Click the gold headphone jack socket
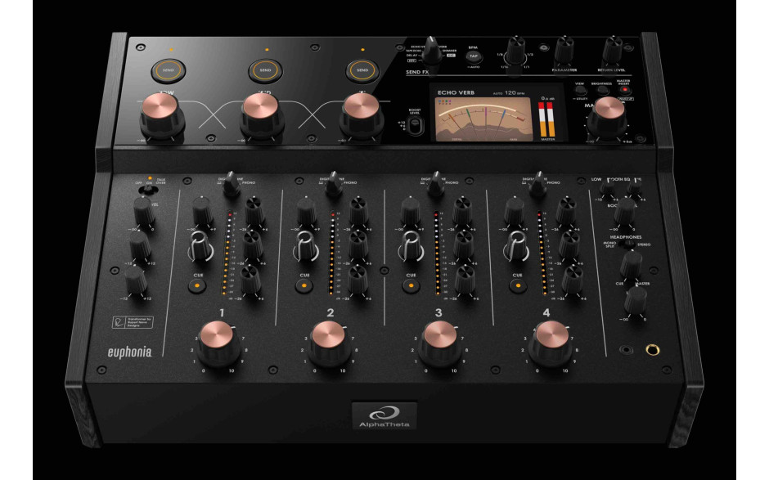 pos(652,350)
